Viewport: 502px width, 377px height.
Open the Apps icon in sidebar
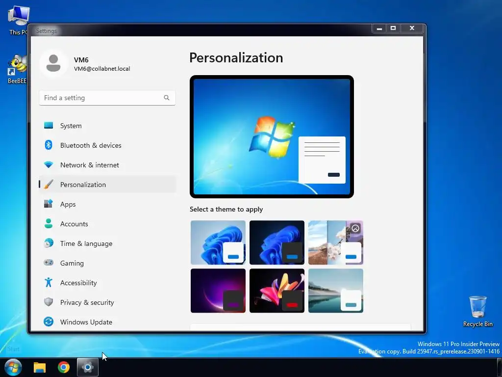(x=49, y=204)
